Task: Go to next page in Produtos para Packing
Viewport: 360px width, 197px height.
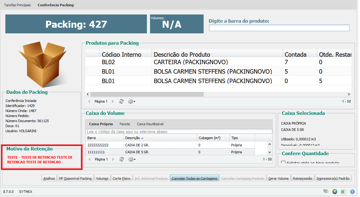Action: pyautogui.click(x=113, y=101)
